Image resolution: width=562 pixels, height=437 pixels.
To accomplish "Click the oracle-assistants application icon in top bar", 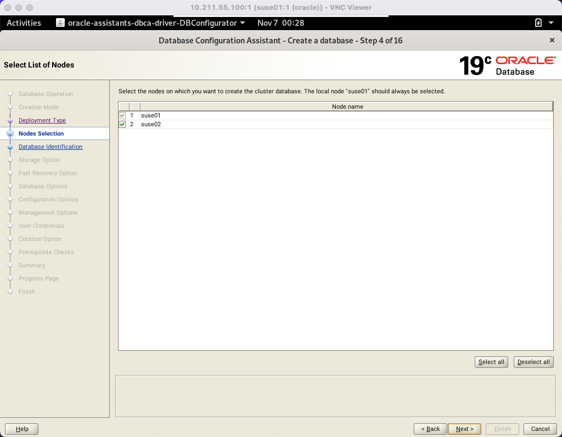I will 60,23.
